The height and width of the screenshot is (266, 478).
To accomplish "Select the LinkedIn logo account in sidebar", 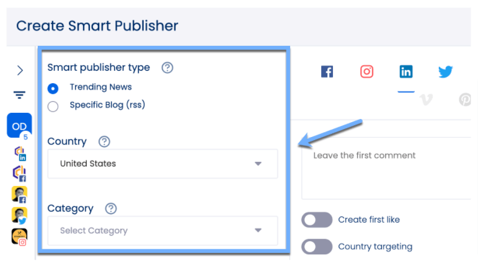I will (x=19, y=153).
